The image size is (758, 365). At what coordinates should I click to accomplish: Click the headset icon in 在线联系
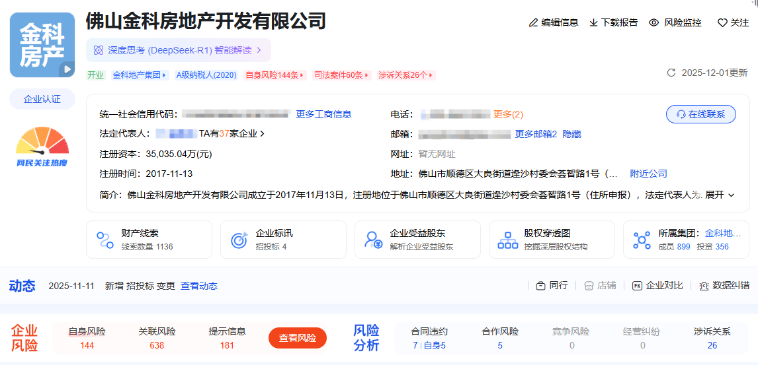point(681,114)
